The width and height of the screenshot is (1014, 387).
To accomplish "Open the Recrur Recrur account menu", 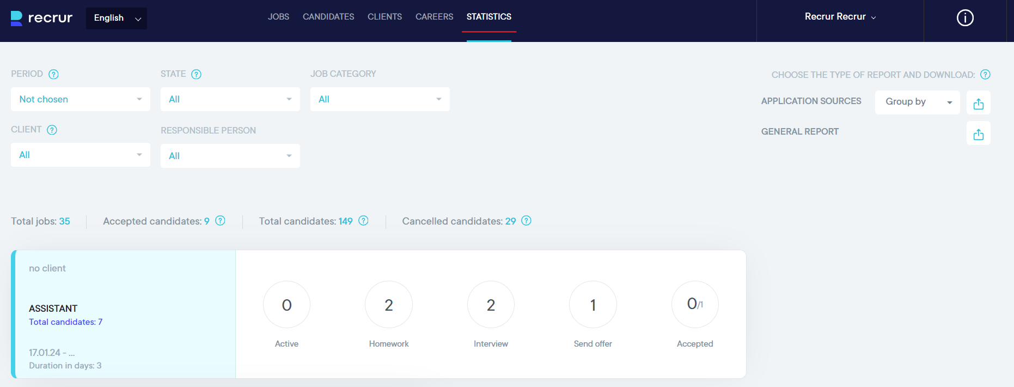I will [x=840, y=17].
